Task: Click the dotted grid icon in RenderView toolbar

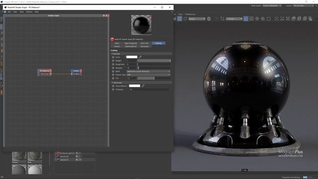Action: click(251, 19)
